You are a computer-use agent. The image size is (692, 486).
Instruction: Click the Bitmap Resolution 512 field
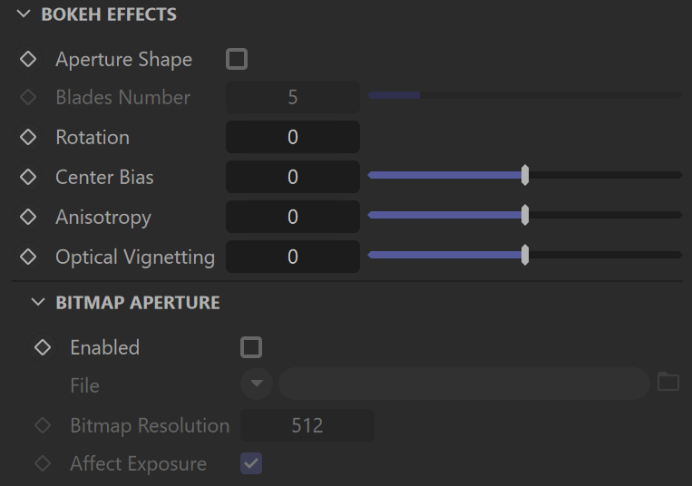pos(307,425)
